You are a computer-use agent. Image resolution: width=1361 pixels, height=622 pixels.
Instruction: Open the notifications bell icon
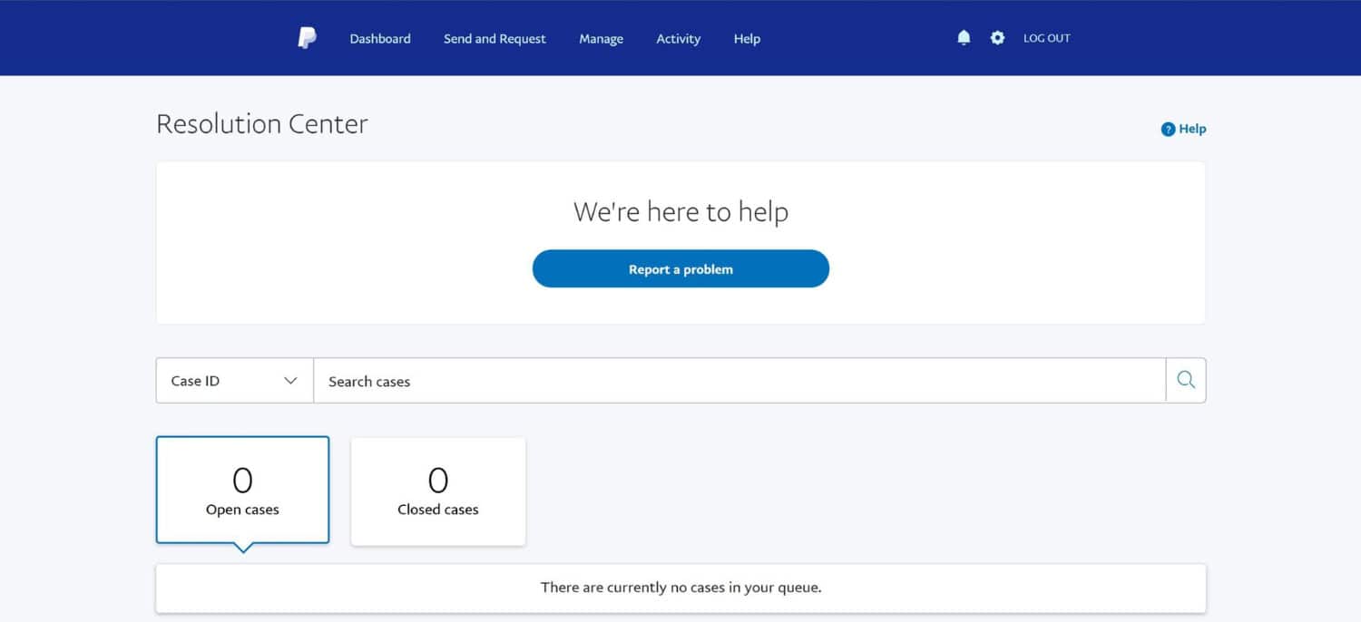tap(964, 38)
